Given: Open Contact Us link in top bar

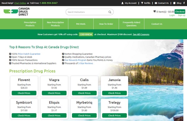Looking at the screenshot, I should 163,3.
